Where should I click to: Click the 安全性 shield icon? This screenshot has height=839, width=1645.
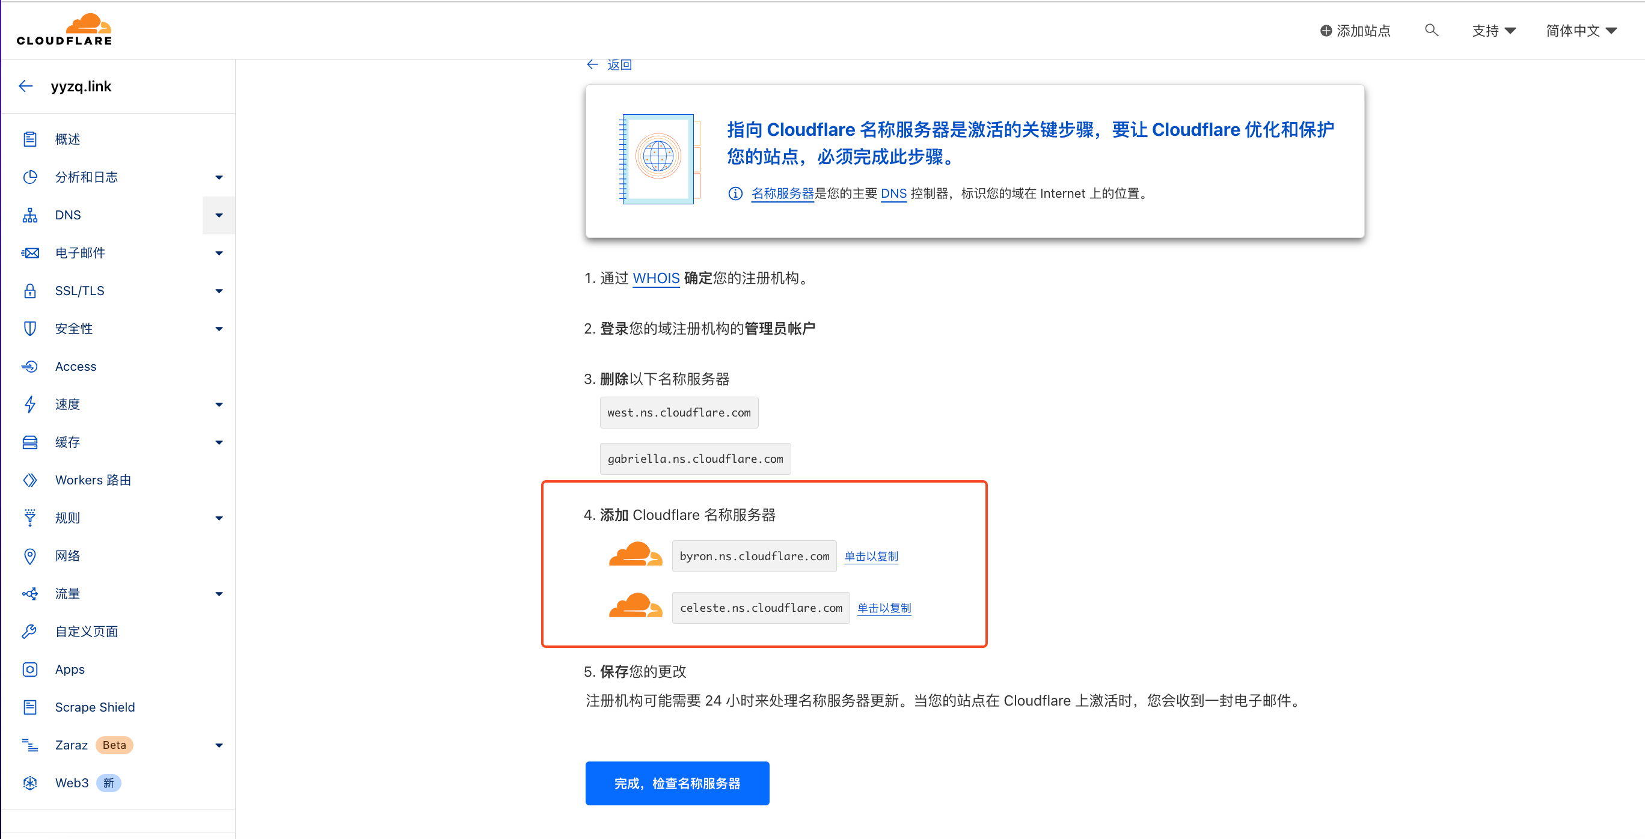coord(30,329)
